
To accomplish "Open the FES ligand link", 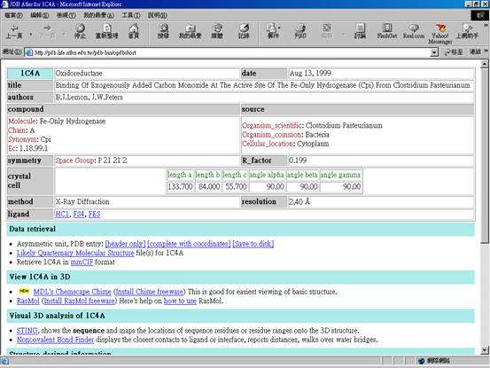I will click(x=95, y=215).
